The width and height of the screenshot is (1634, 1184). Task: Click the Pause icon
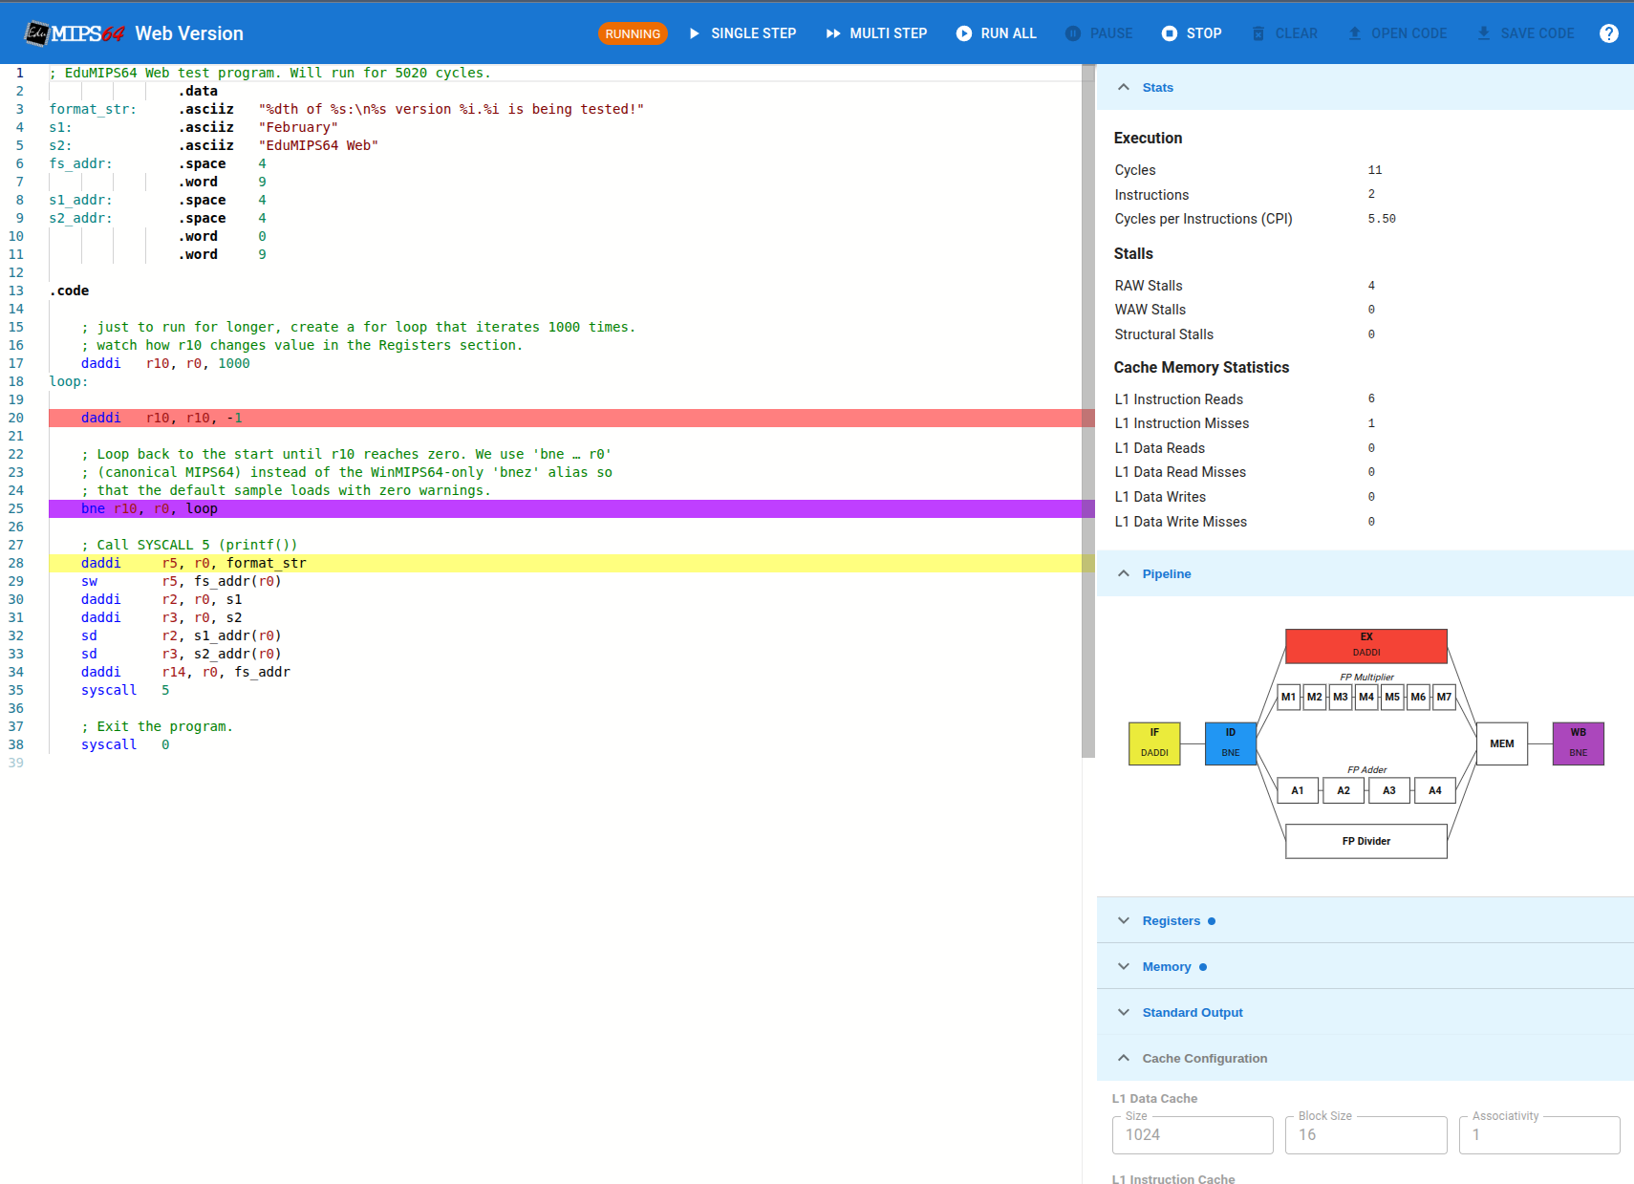pyautogui.click(x=1073, y=33)
